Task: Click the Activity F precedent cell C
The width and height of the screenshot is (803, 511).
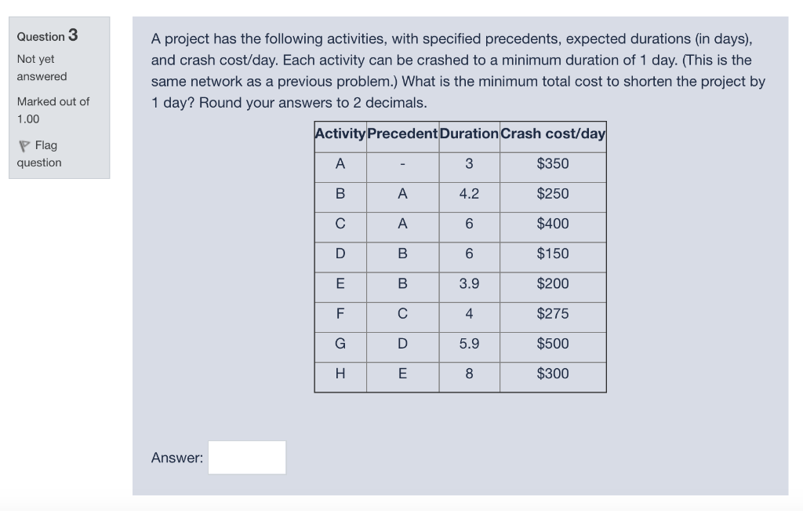Action: tap(401, 316)
